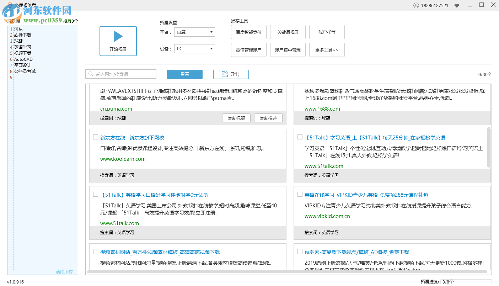Expand the account dropdown arrow near 18286127521

pyautogui.click(x=456, y=5)
